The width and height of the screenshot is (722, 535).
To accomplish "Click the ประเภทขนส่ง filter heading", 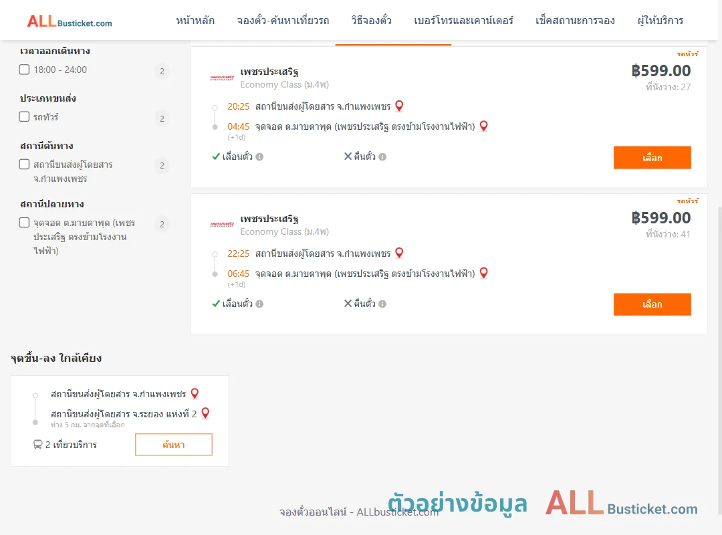I will tap(48, 98).
